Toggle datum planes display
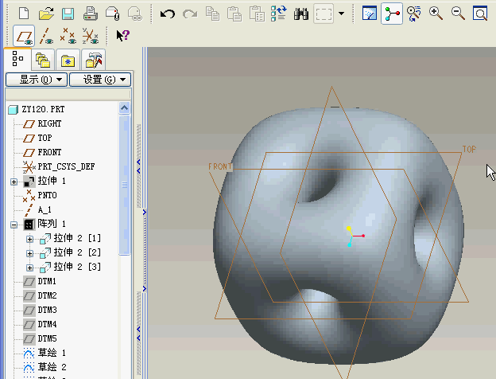496x379 pixels. pos(25,35)
